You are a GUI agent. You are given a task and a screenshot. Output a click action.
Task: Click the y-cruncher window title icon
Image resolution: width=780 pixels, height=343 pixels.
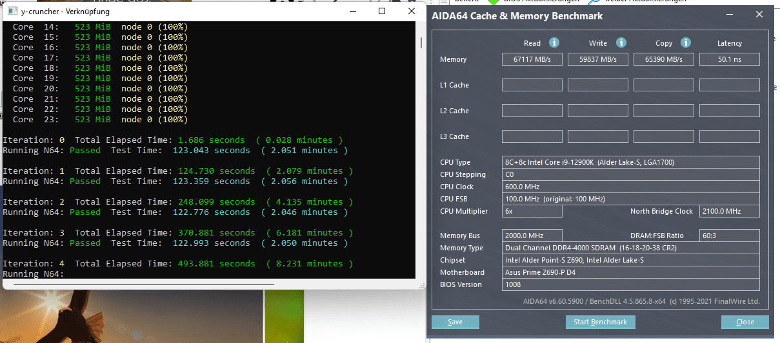12,12
